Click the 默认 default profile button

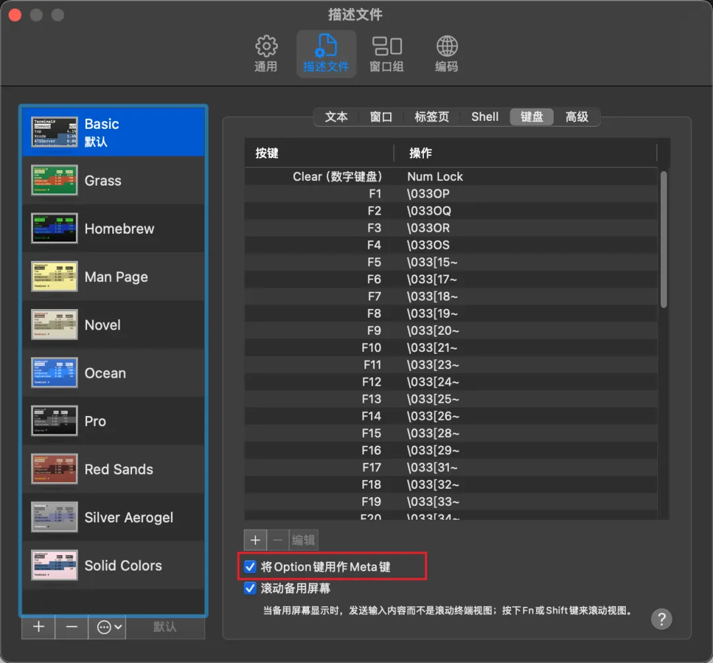point(164,627)
